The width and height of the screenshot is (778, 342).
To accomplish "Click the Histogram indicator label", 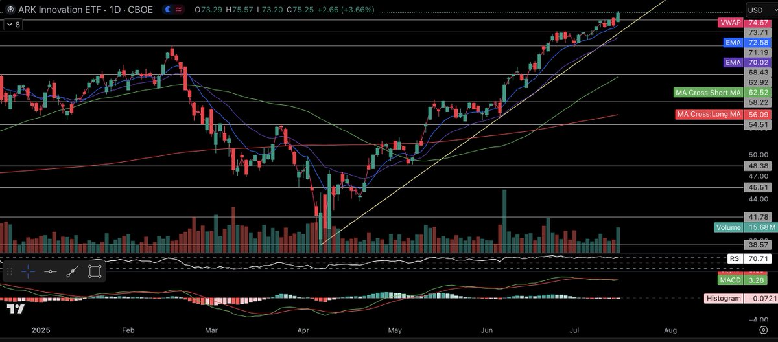I will pyautogui.click(x=724, y=299).
